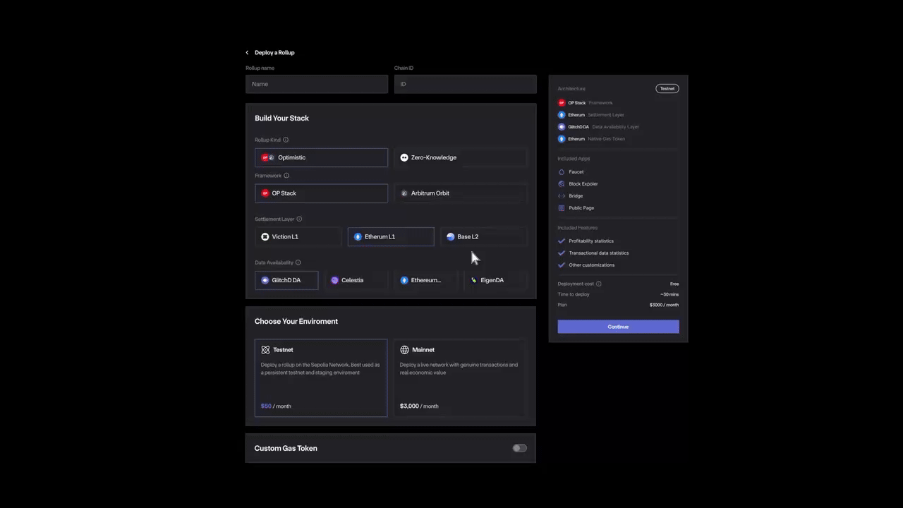Viewport: 903px width, 508px height.
Task: Click the Testnet environment icon
Action: tap(265, 350)
